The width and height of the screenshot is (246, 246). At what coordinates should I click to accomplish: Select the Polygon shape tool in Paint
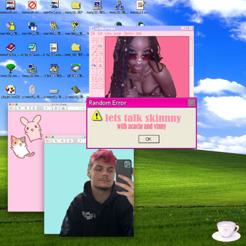tap(100, 79)
